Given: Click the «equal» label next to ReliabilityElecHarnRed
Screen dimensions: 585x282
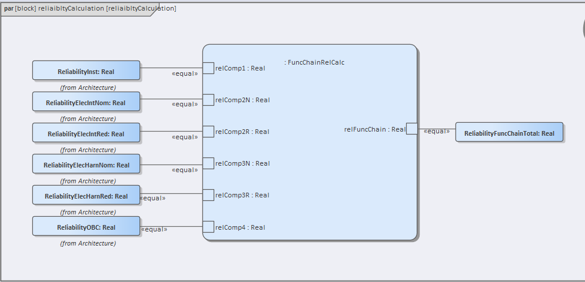Looking at the screenshot, I should pos(152,198).
